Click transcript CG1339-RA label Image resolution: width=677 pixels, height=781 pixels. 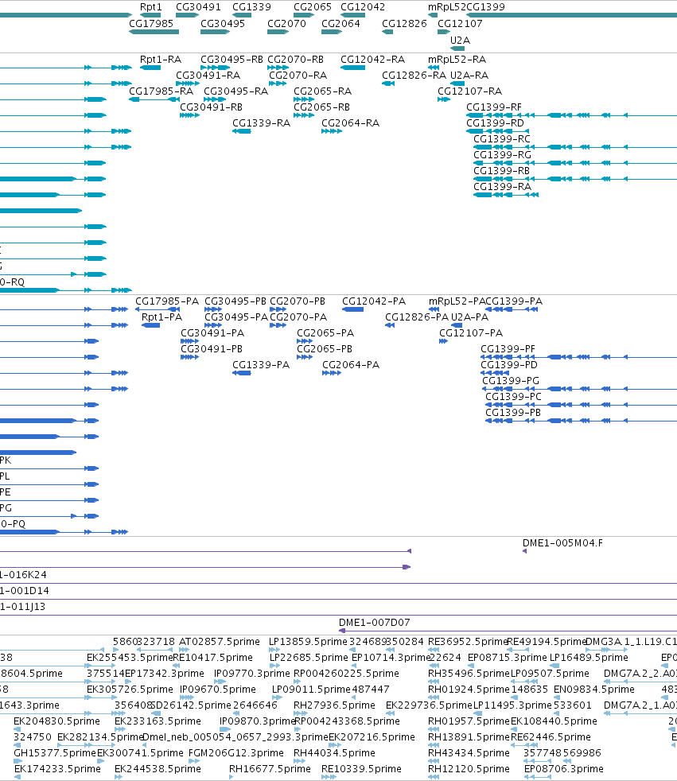pyautogui.click(x=261, y=123)
